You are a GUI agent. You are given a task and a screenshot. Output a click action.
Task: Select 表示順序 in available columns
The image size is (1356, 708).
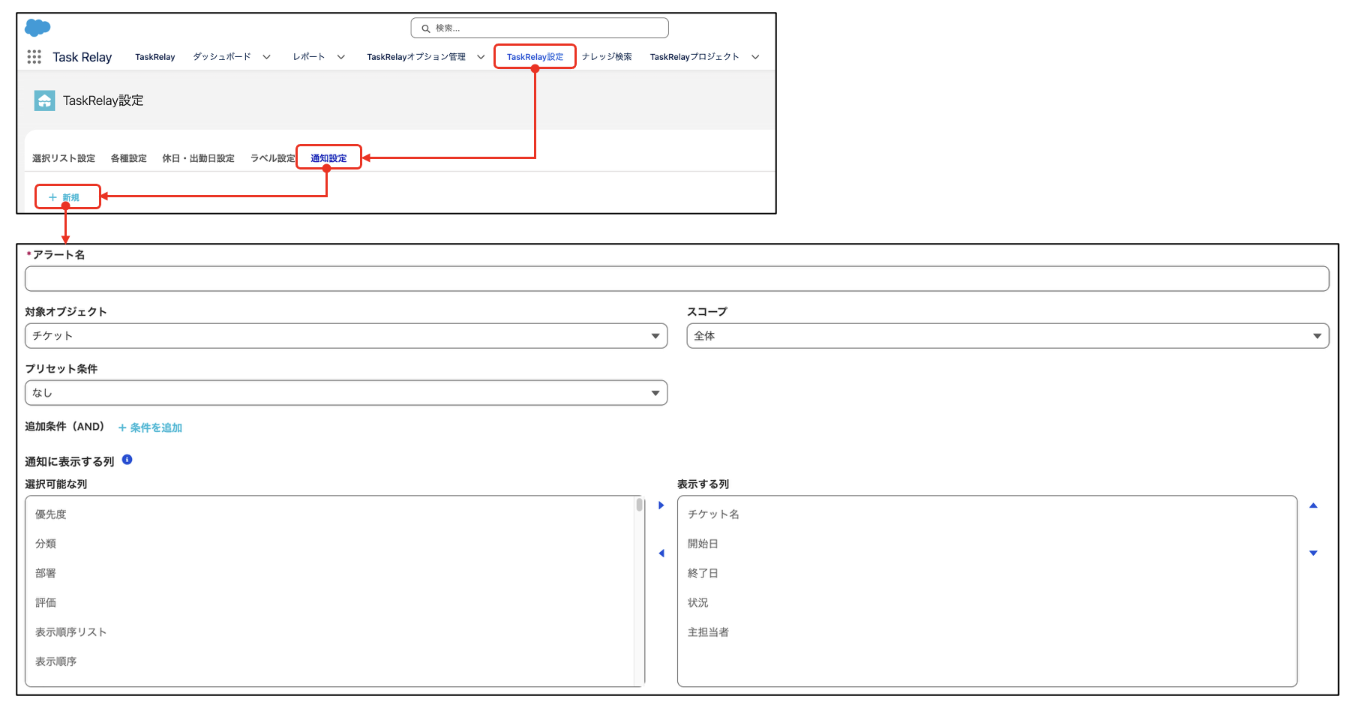coord(56,661)
